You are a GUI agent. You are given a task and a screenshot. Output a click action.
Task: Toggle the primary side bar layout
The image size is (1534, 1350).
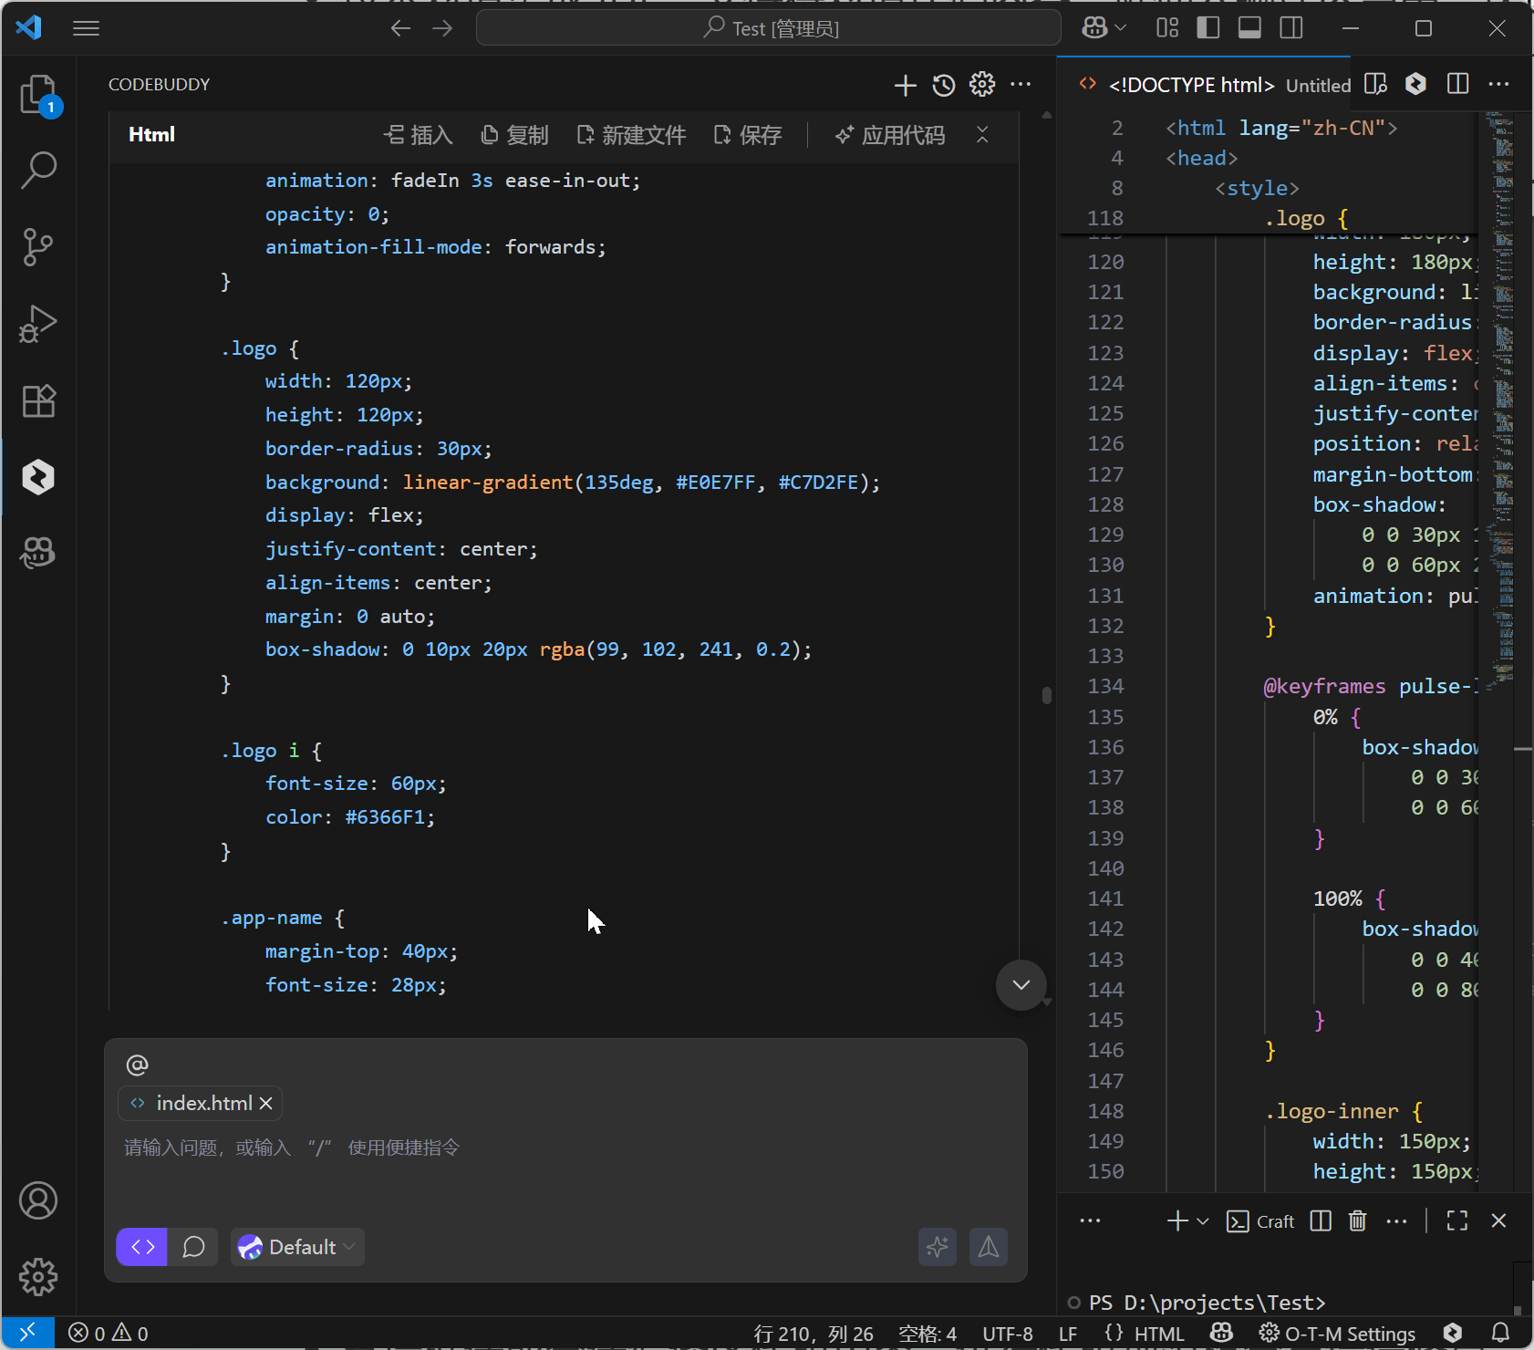pyautogui.click(x=1208, y=28)
